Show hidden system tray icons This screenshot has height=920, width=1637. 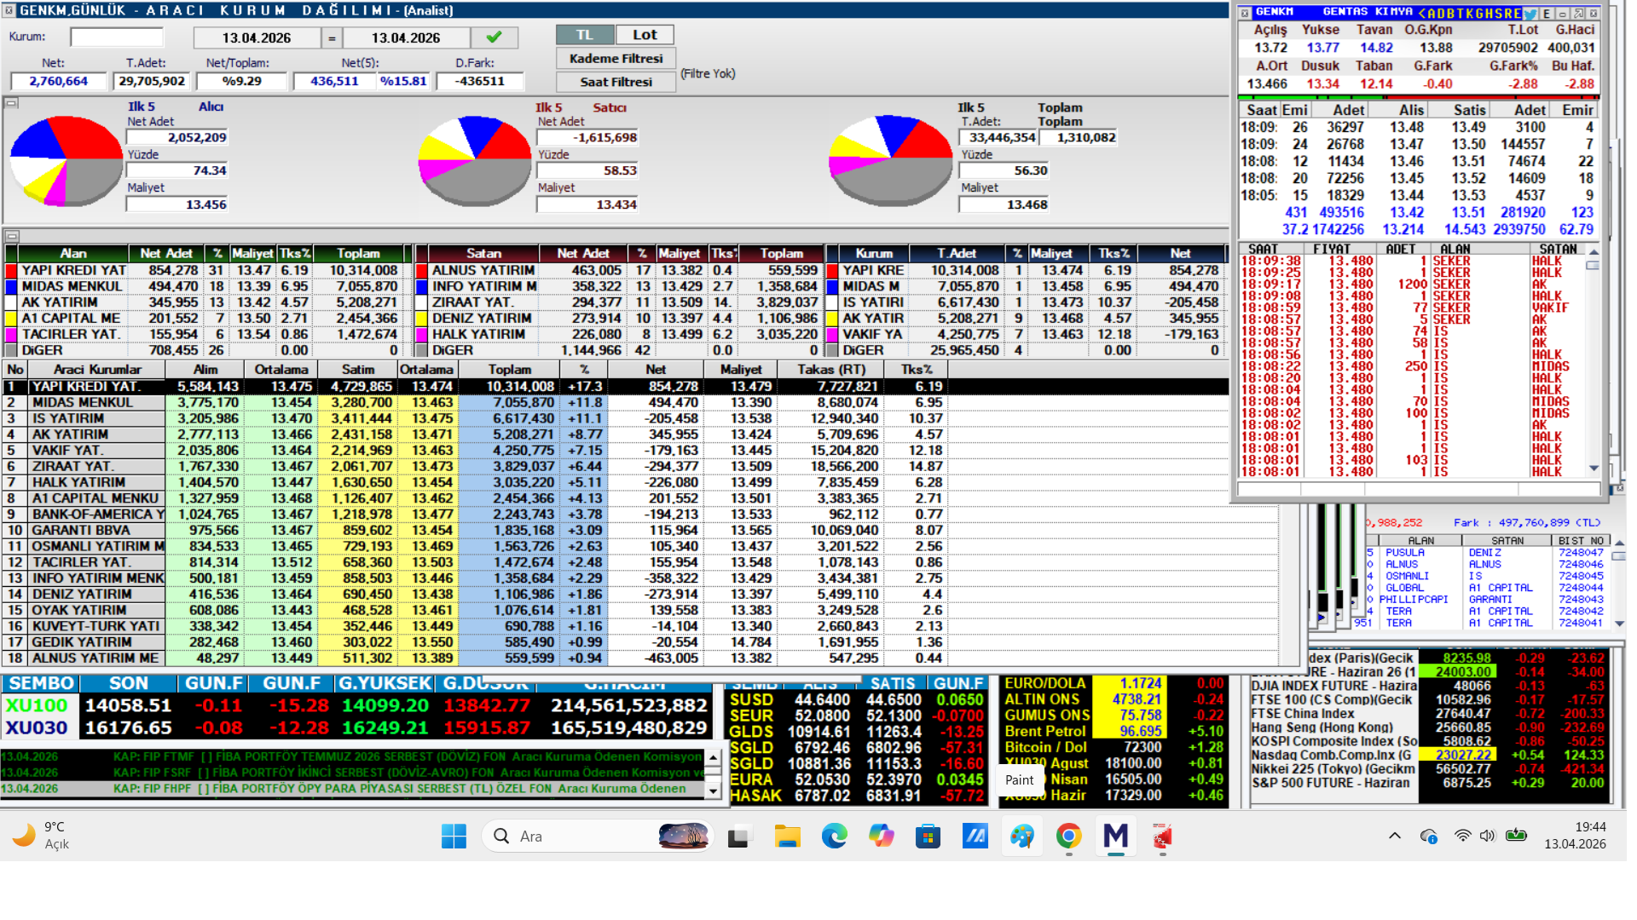pos(1394,836)
